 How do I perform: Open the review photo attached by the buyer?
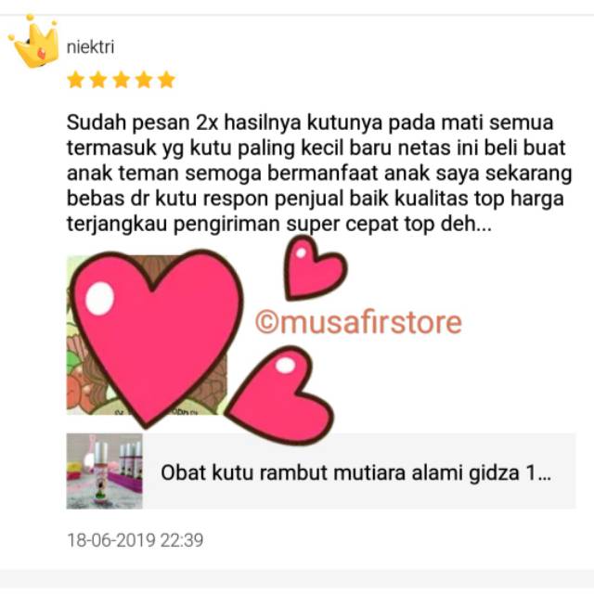click(148, 335)
